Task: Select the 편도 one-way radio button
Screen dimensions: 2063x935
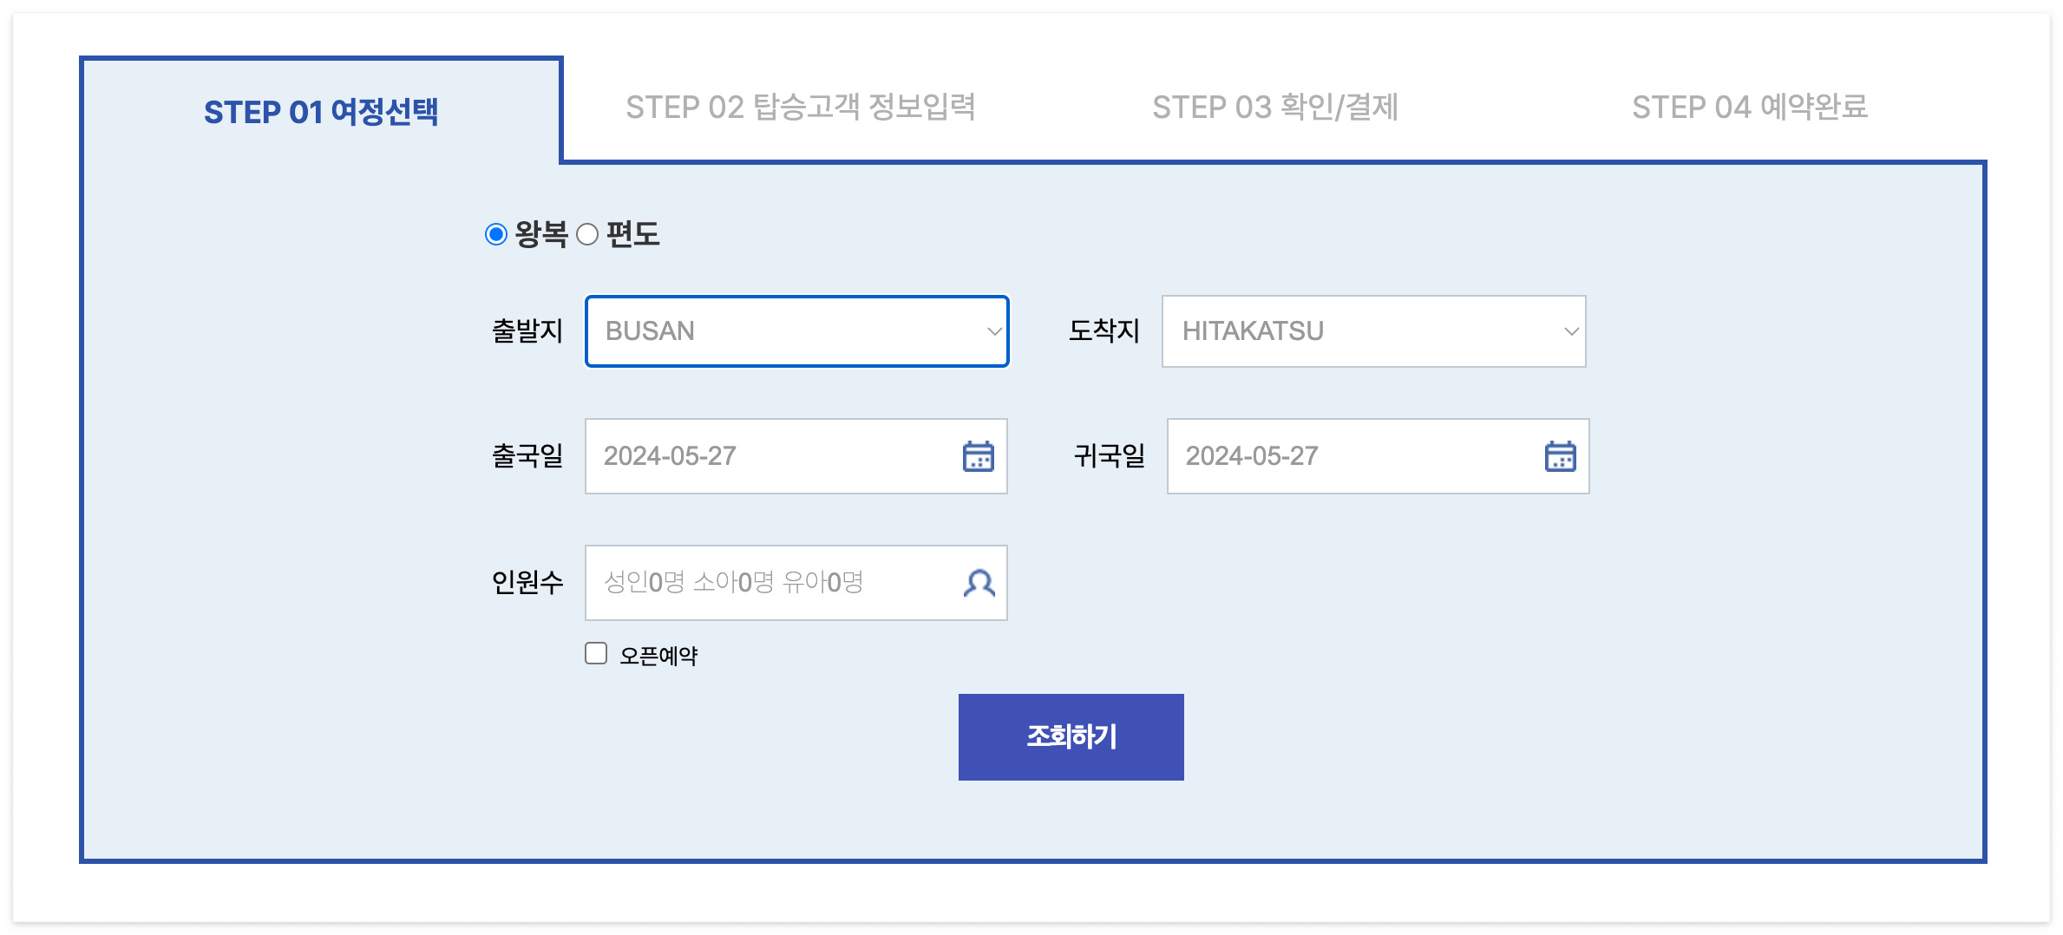Action: (x=588, y=232)
